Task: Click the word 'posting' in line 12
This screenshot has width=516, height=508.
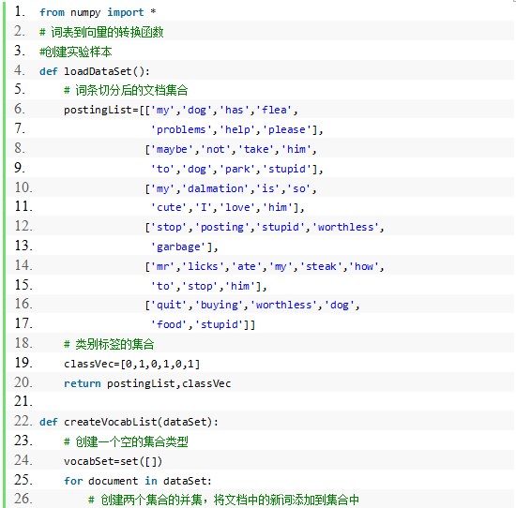Action: pyautogui.click(x=222, y=227)
